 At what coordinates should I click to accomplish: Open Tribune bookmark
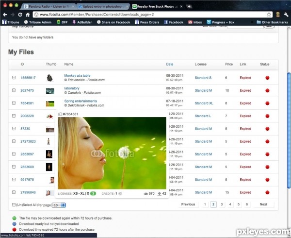pyautogui.click(x=11, y=22)
